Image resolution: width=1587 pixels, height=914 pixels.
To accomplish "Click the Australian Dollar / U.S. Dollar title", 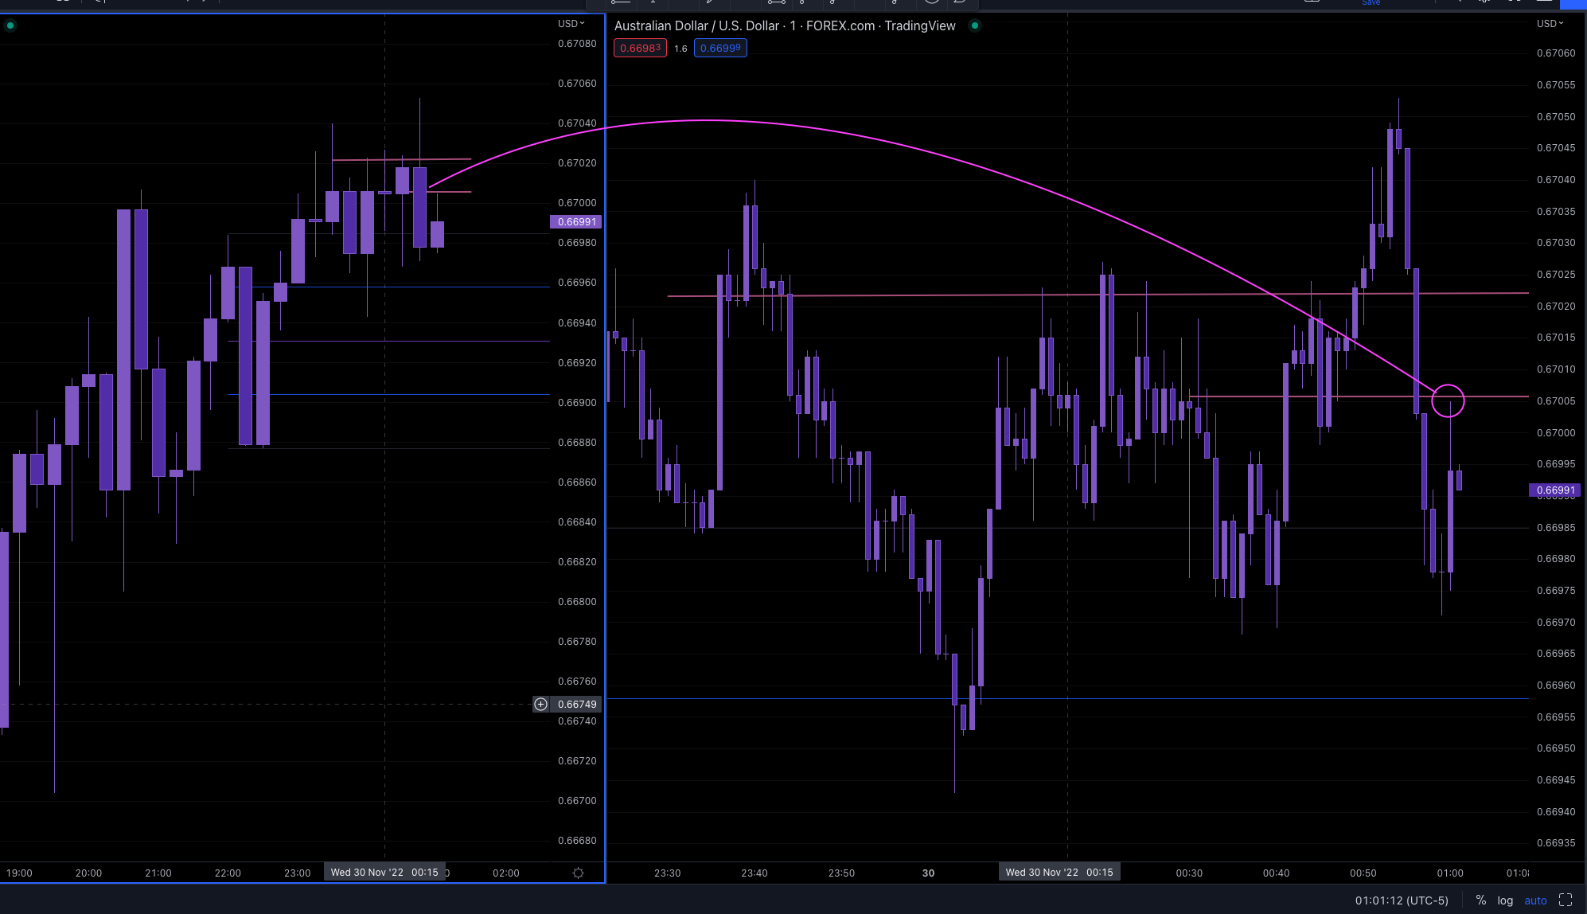I will click(696, 25).
